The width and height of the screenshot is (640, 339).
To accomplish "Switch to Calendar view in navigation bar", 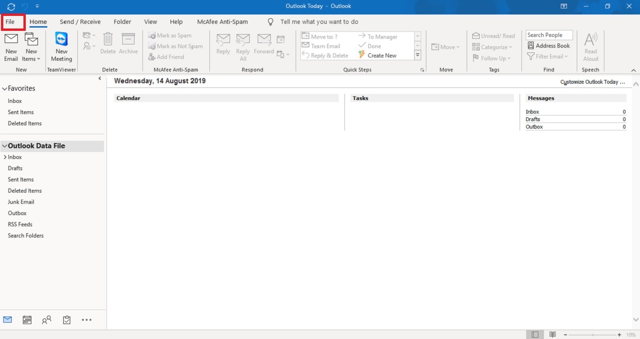I will 27,320.
